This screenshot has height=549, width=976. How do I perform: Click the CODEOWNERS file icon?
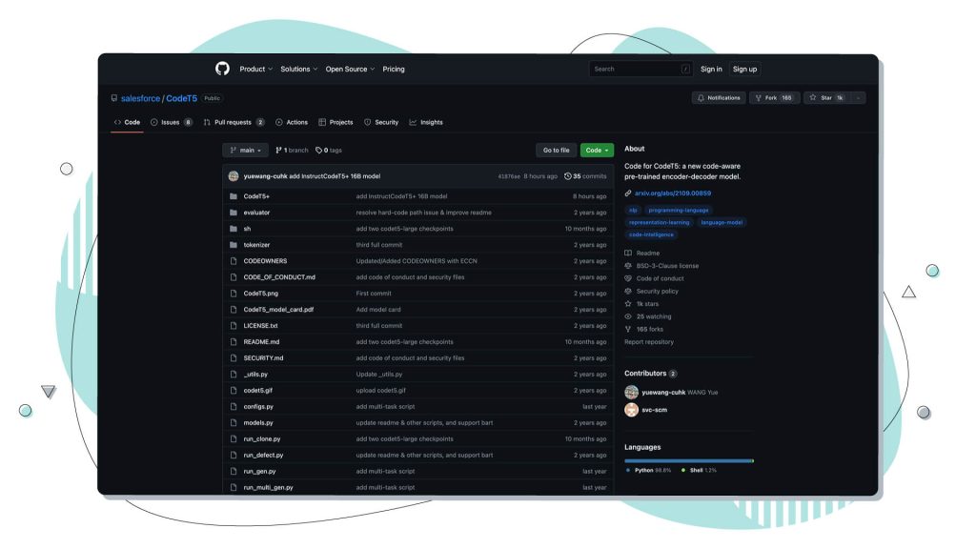point(234,261)
